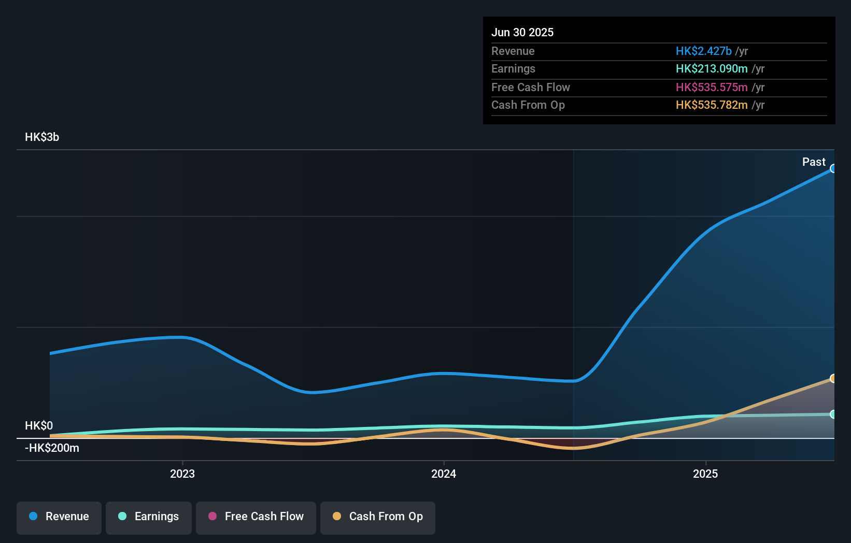
Task: Click the Free Cash Flow label in tooltip
Action: point(531,87)
